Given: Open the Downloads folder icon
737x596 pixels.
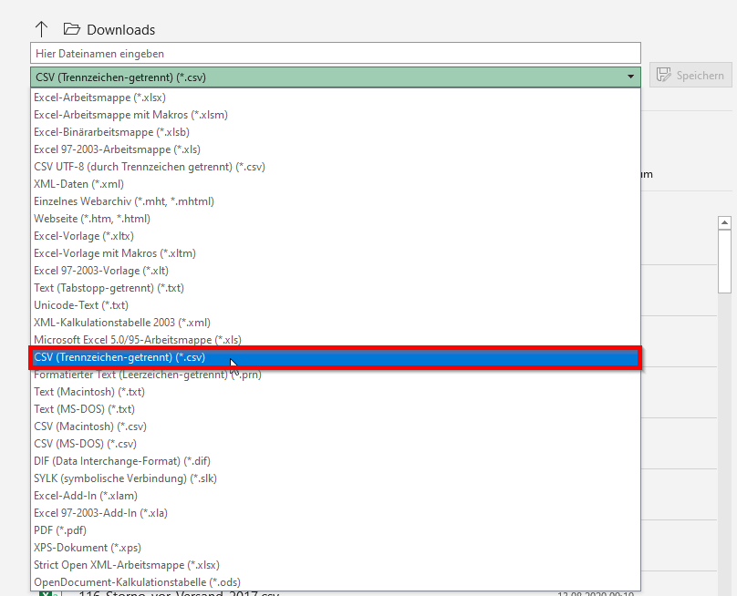Looking at the screenshot, I should (72, 29).
